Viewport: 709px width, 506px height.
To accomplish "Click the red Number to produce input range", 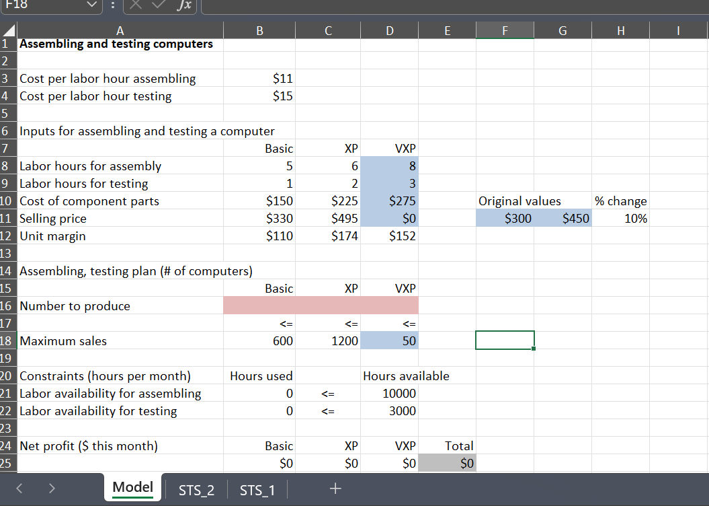I will click(321, 305).
